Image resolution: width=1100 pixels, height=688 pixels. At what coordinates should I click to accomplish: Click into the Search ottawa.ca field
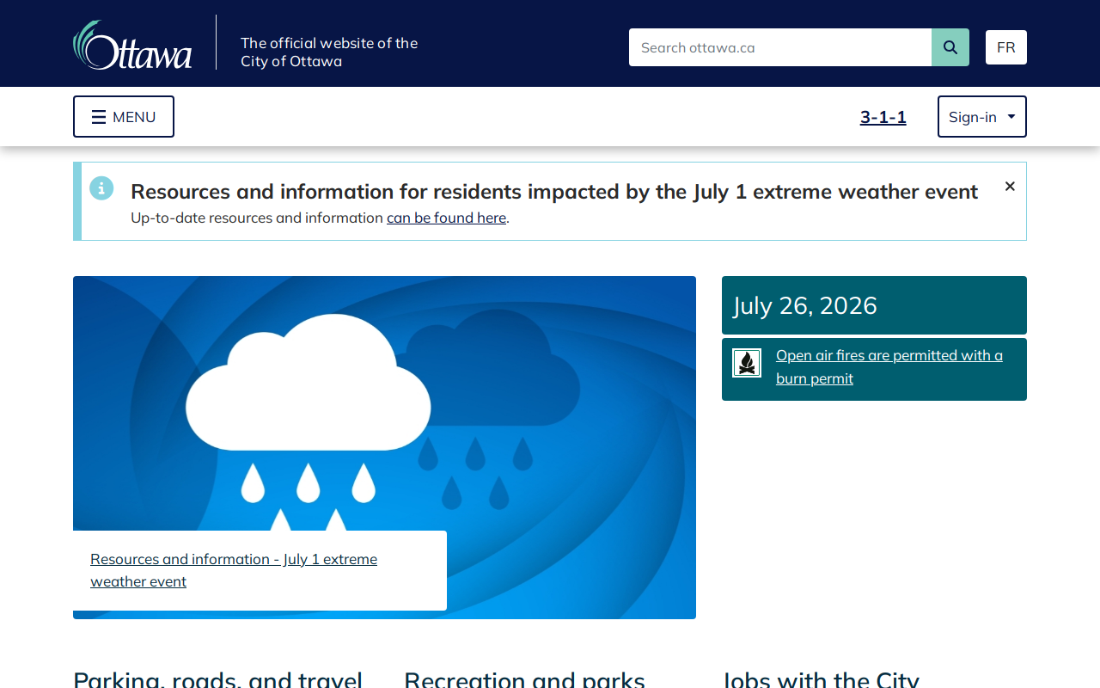coord(780,47)
